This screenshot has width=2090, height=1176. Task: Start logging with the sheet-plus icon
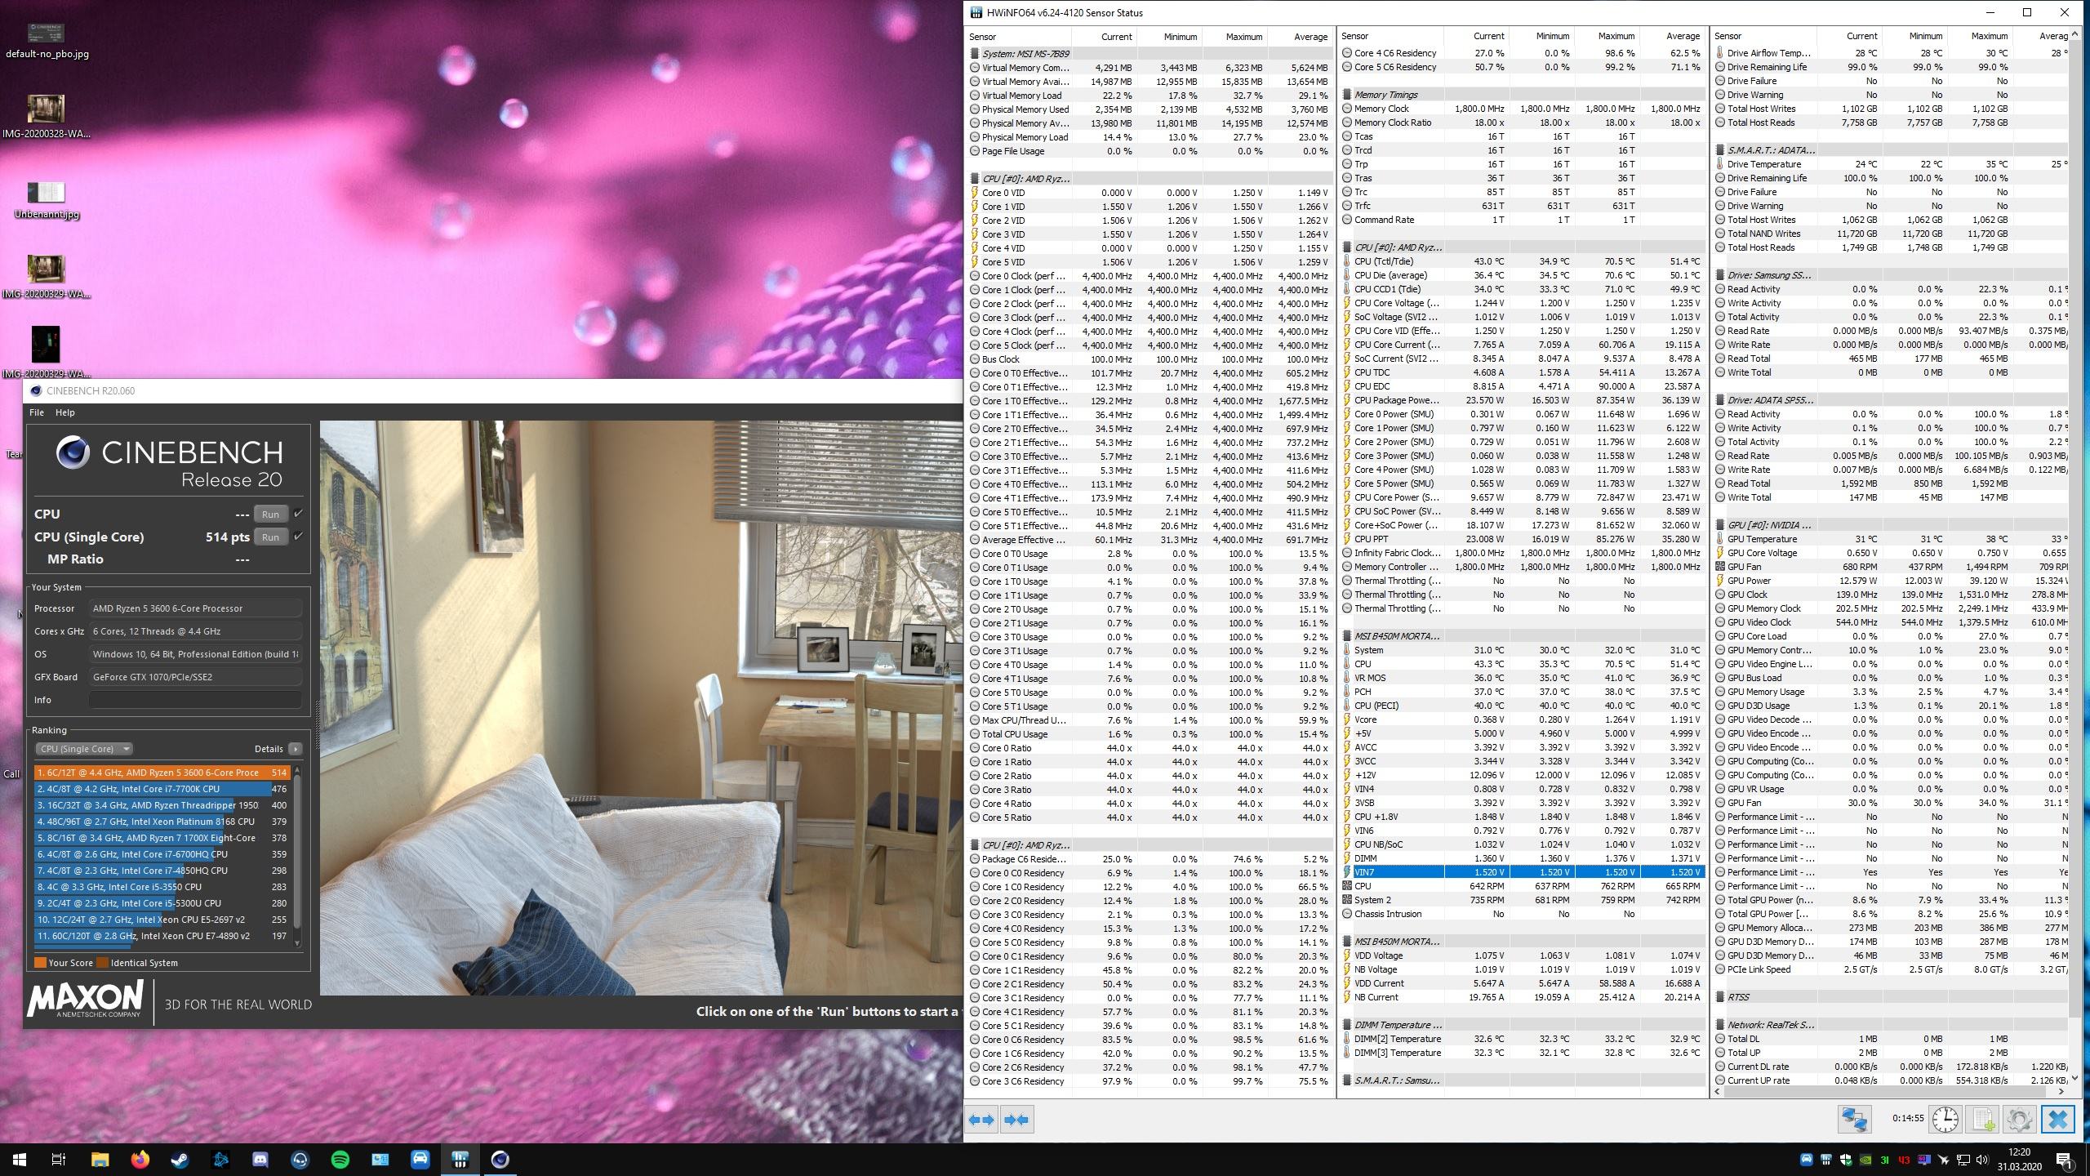pyautogui.click(x=1983, y=1119)
